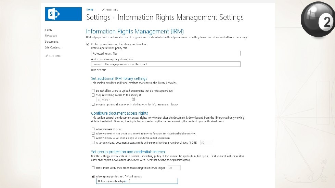Screen dimensions: 335x188
Task: Check Allow viewers to write on a copy
Action: point(93,138)
